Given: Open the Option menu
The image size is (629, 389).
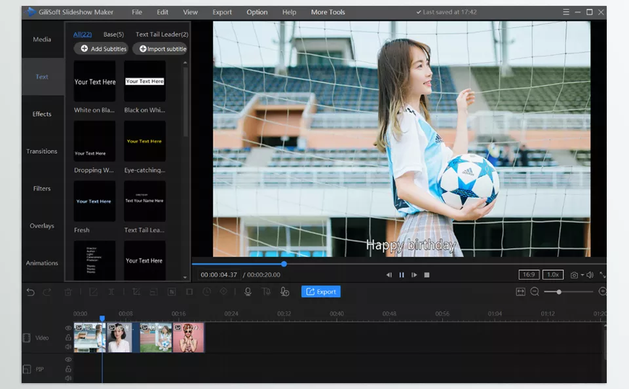Looking at the screenshot, I should point(257,12).
